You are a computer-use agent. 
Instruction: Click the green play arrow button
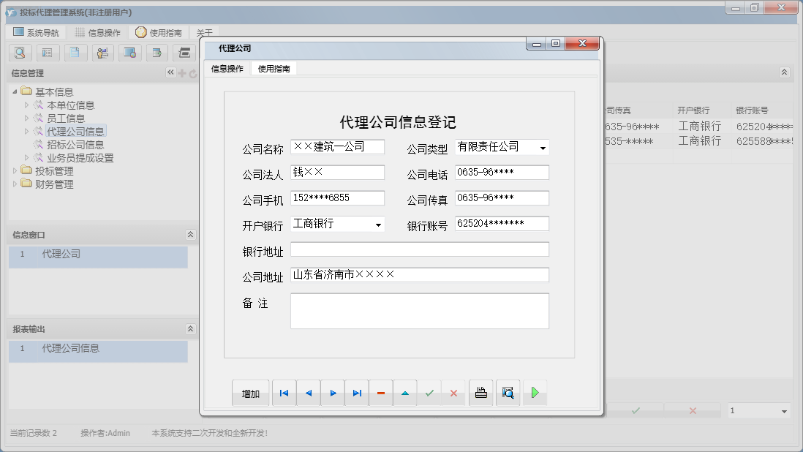(535, 393)
